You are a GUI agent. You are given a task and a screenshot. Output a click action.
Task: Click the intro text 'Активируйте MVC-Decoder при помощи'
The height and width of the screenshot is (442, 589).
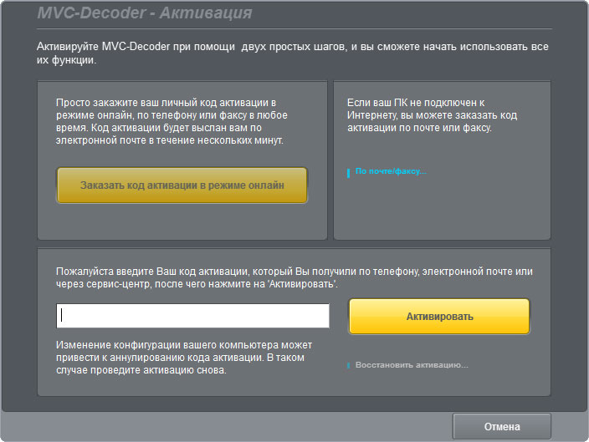click(136, 47)
